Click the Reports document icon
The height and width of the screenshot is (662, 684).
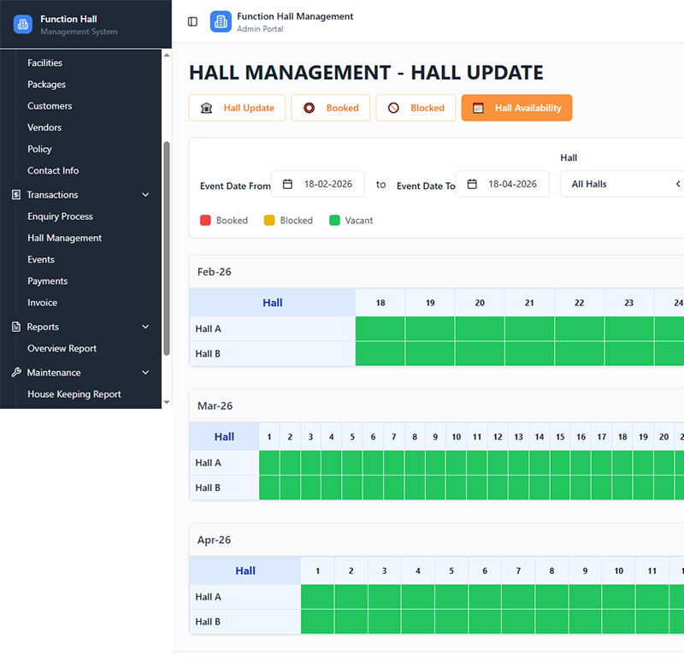click(x=16, y=327)
